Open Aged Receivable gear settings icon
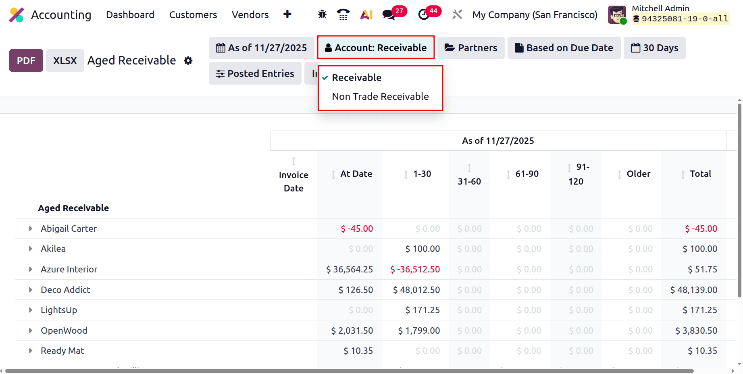The height and width of the screenshot is (374, 743). tap(188, 60)
